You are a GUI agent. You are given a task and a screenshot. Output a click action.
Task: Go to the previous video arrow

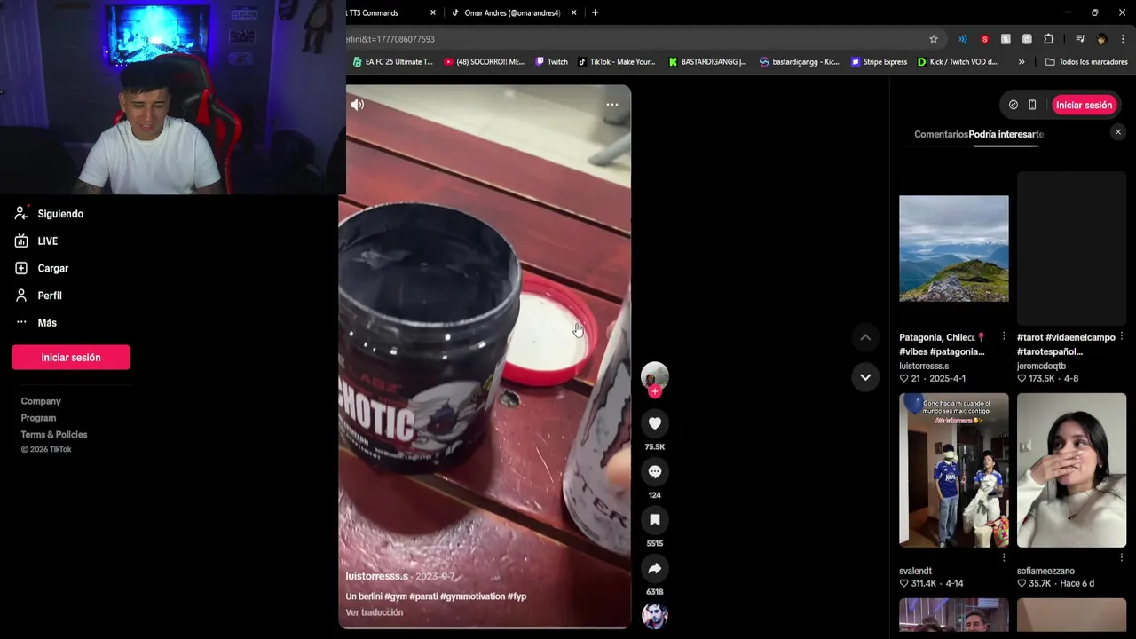point(865,337)
